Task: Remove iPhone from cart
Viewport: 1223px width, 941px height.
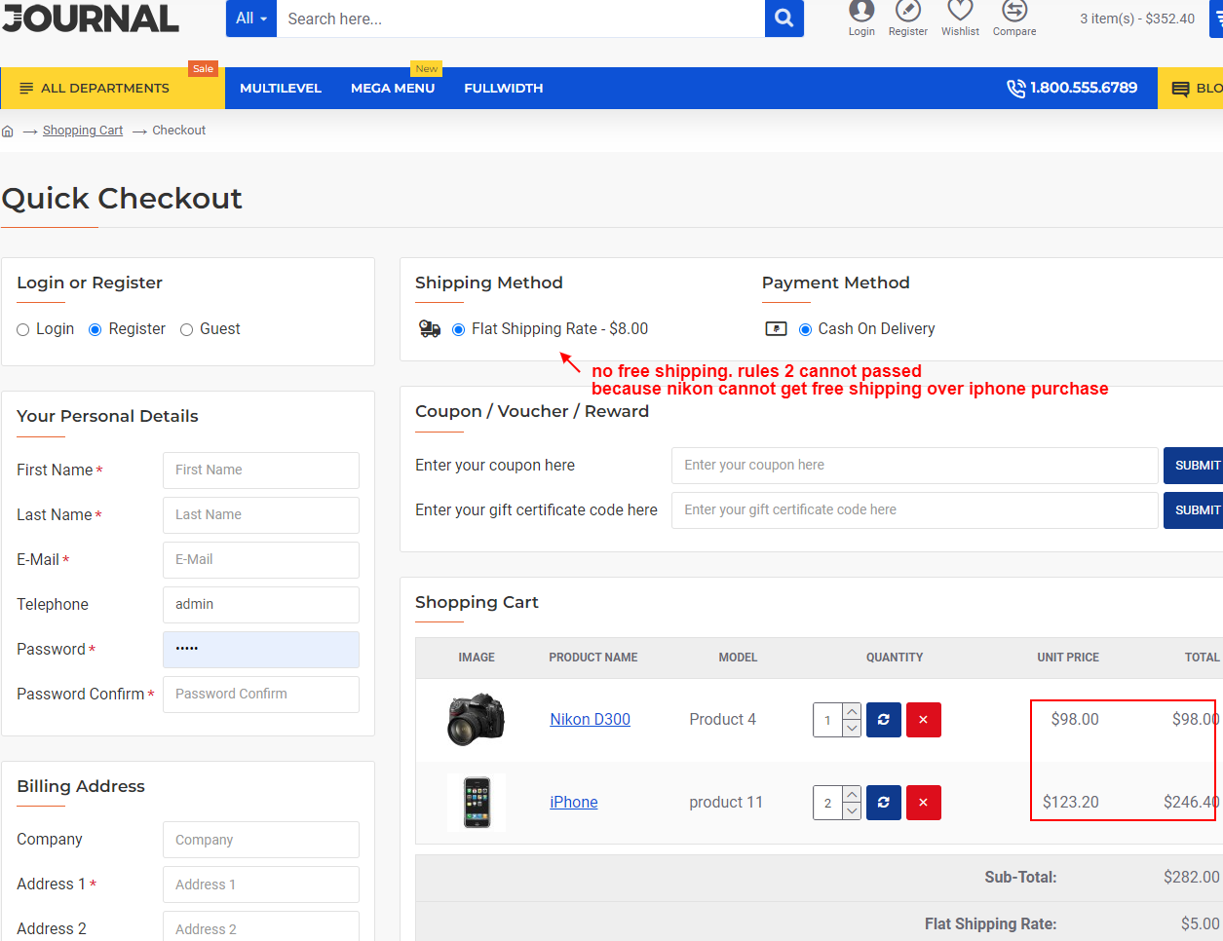Action: (924, 803)
